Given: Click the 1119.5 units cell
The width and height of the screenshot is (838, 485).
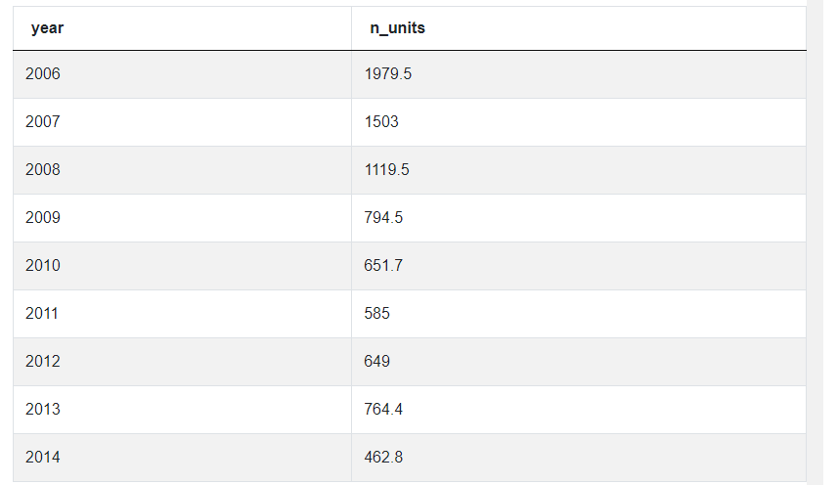Looking at the screenshot, I should tap(579, 170).
